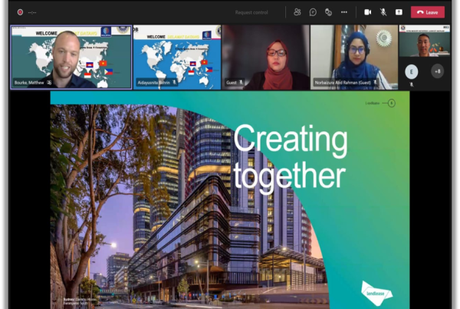Click the Sydney photo caption on slide
460x309 pixels.
80,301
